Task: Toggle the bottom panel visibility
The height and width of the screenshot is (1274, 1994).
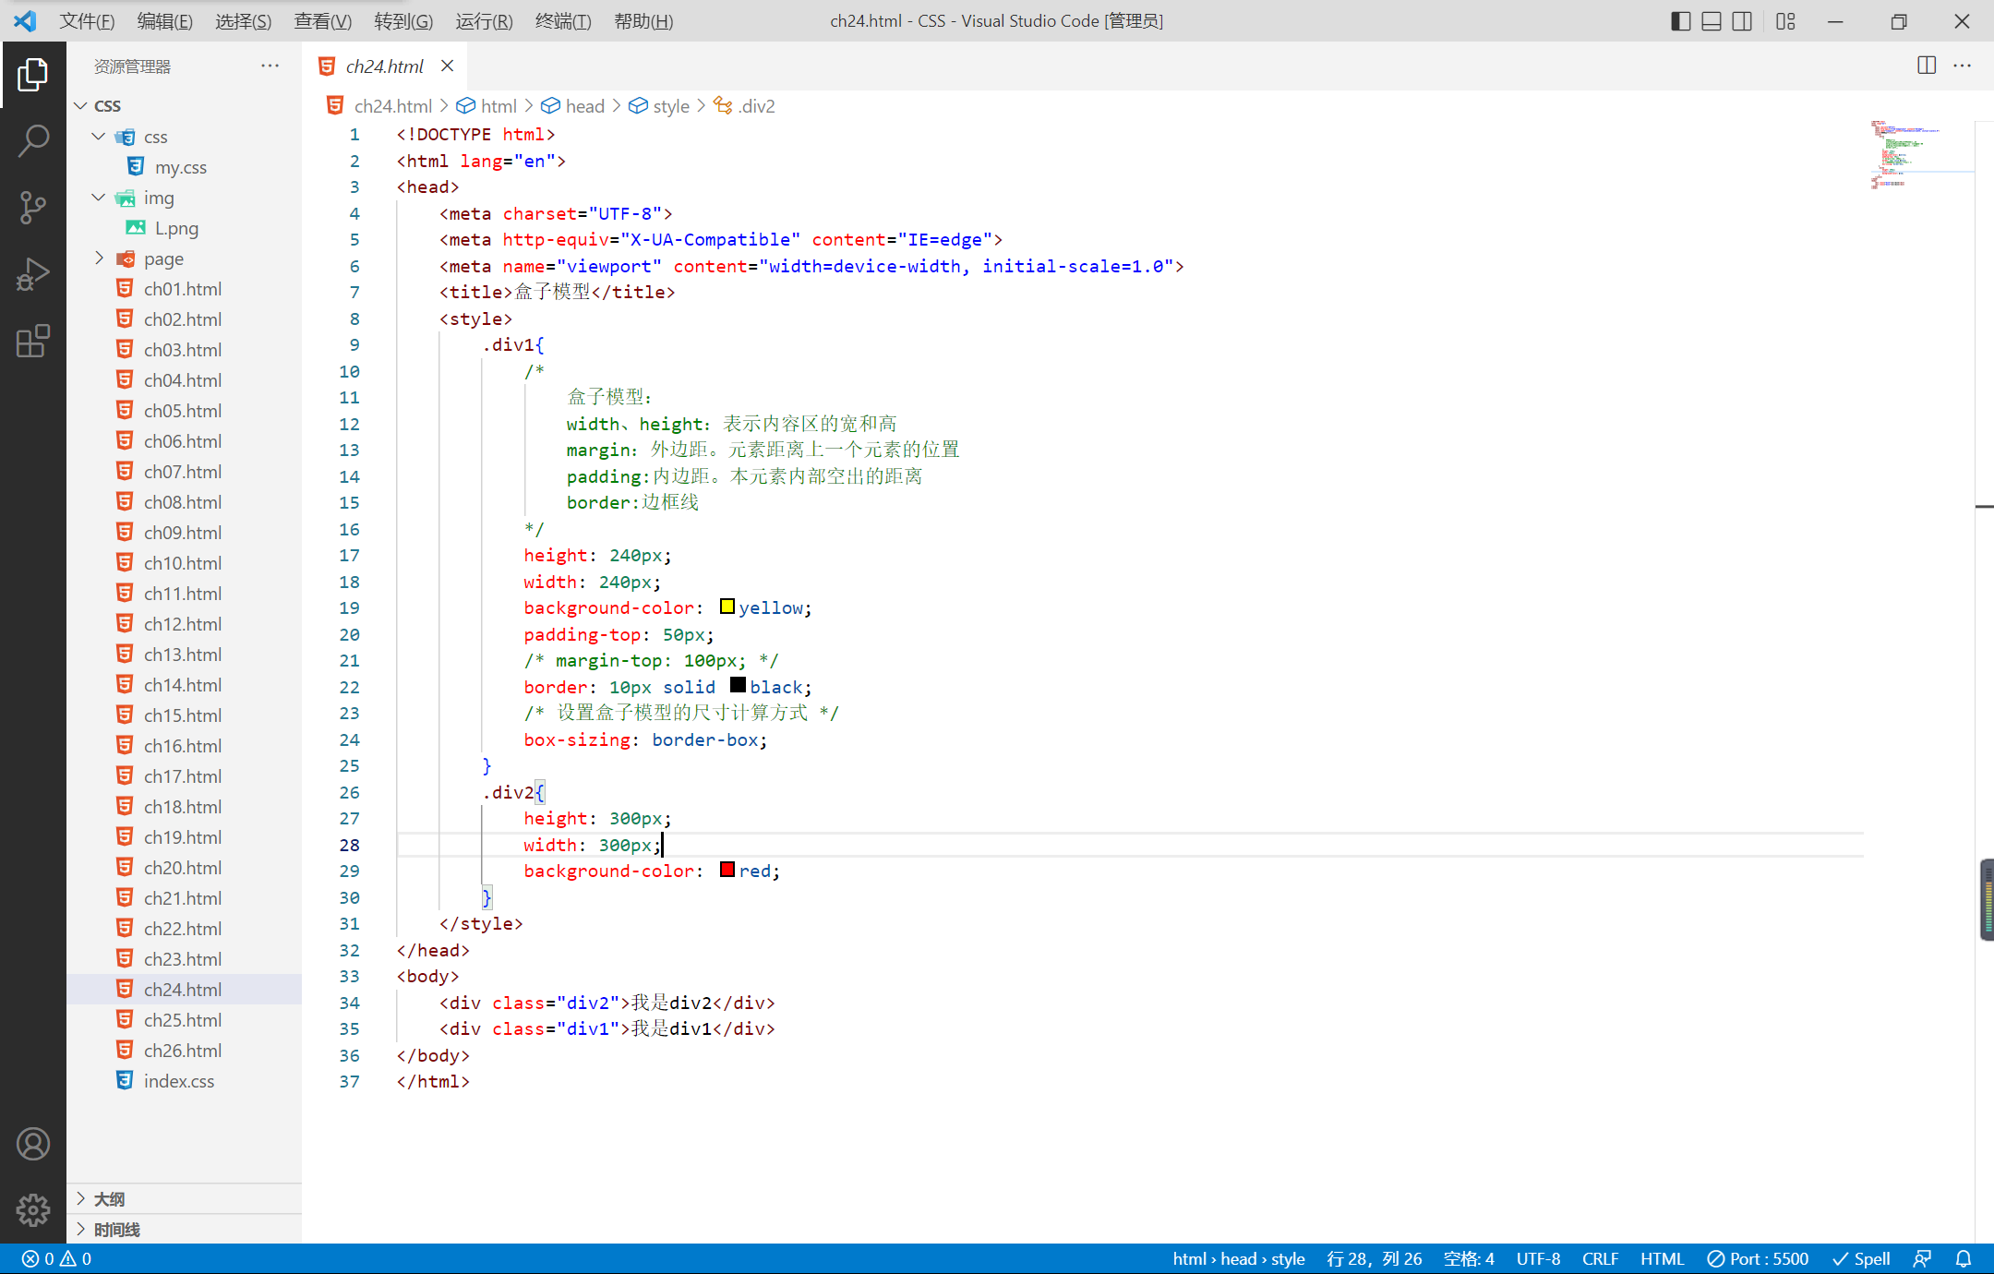Action: [x=1712, y=21]
